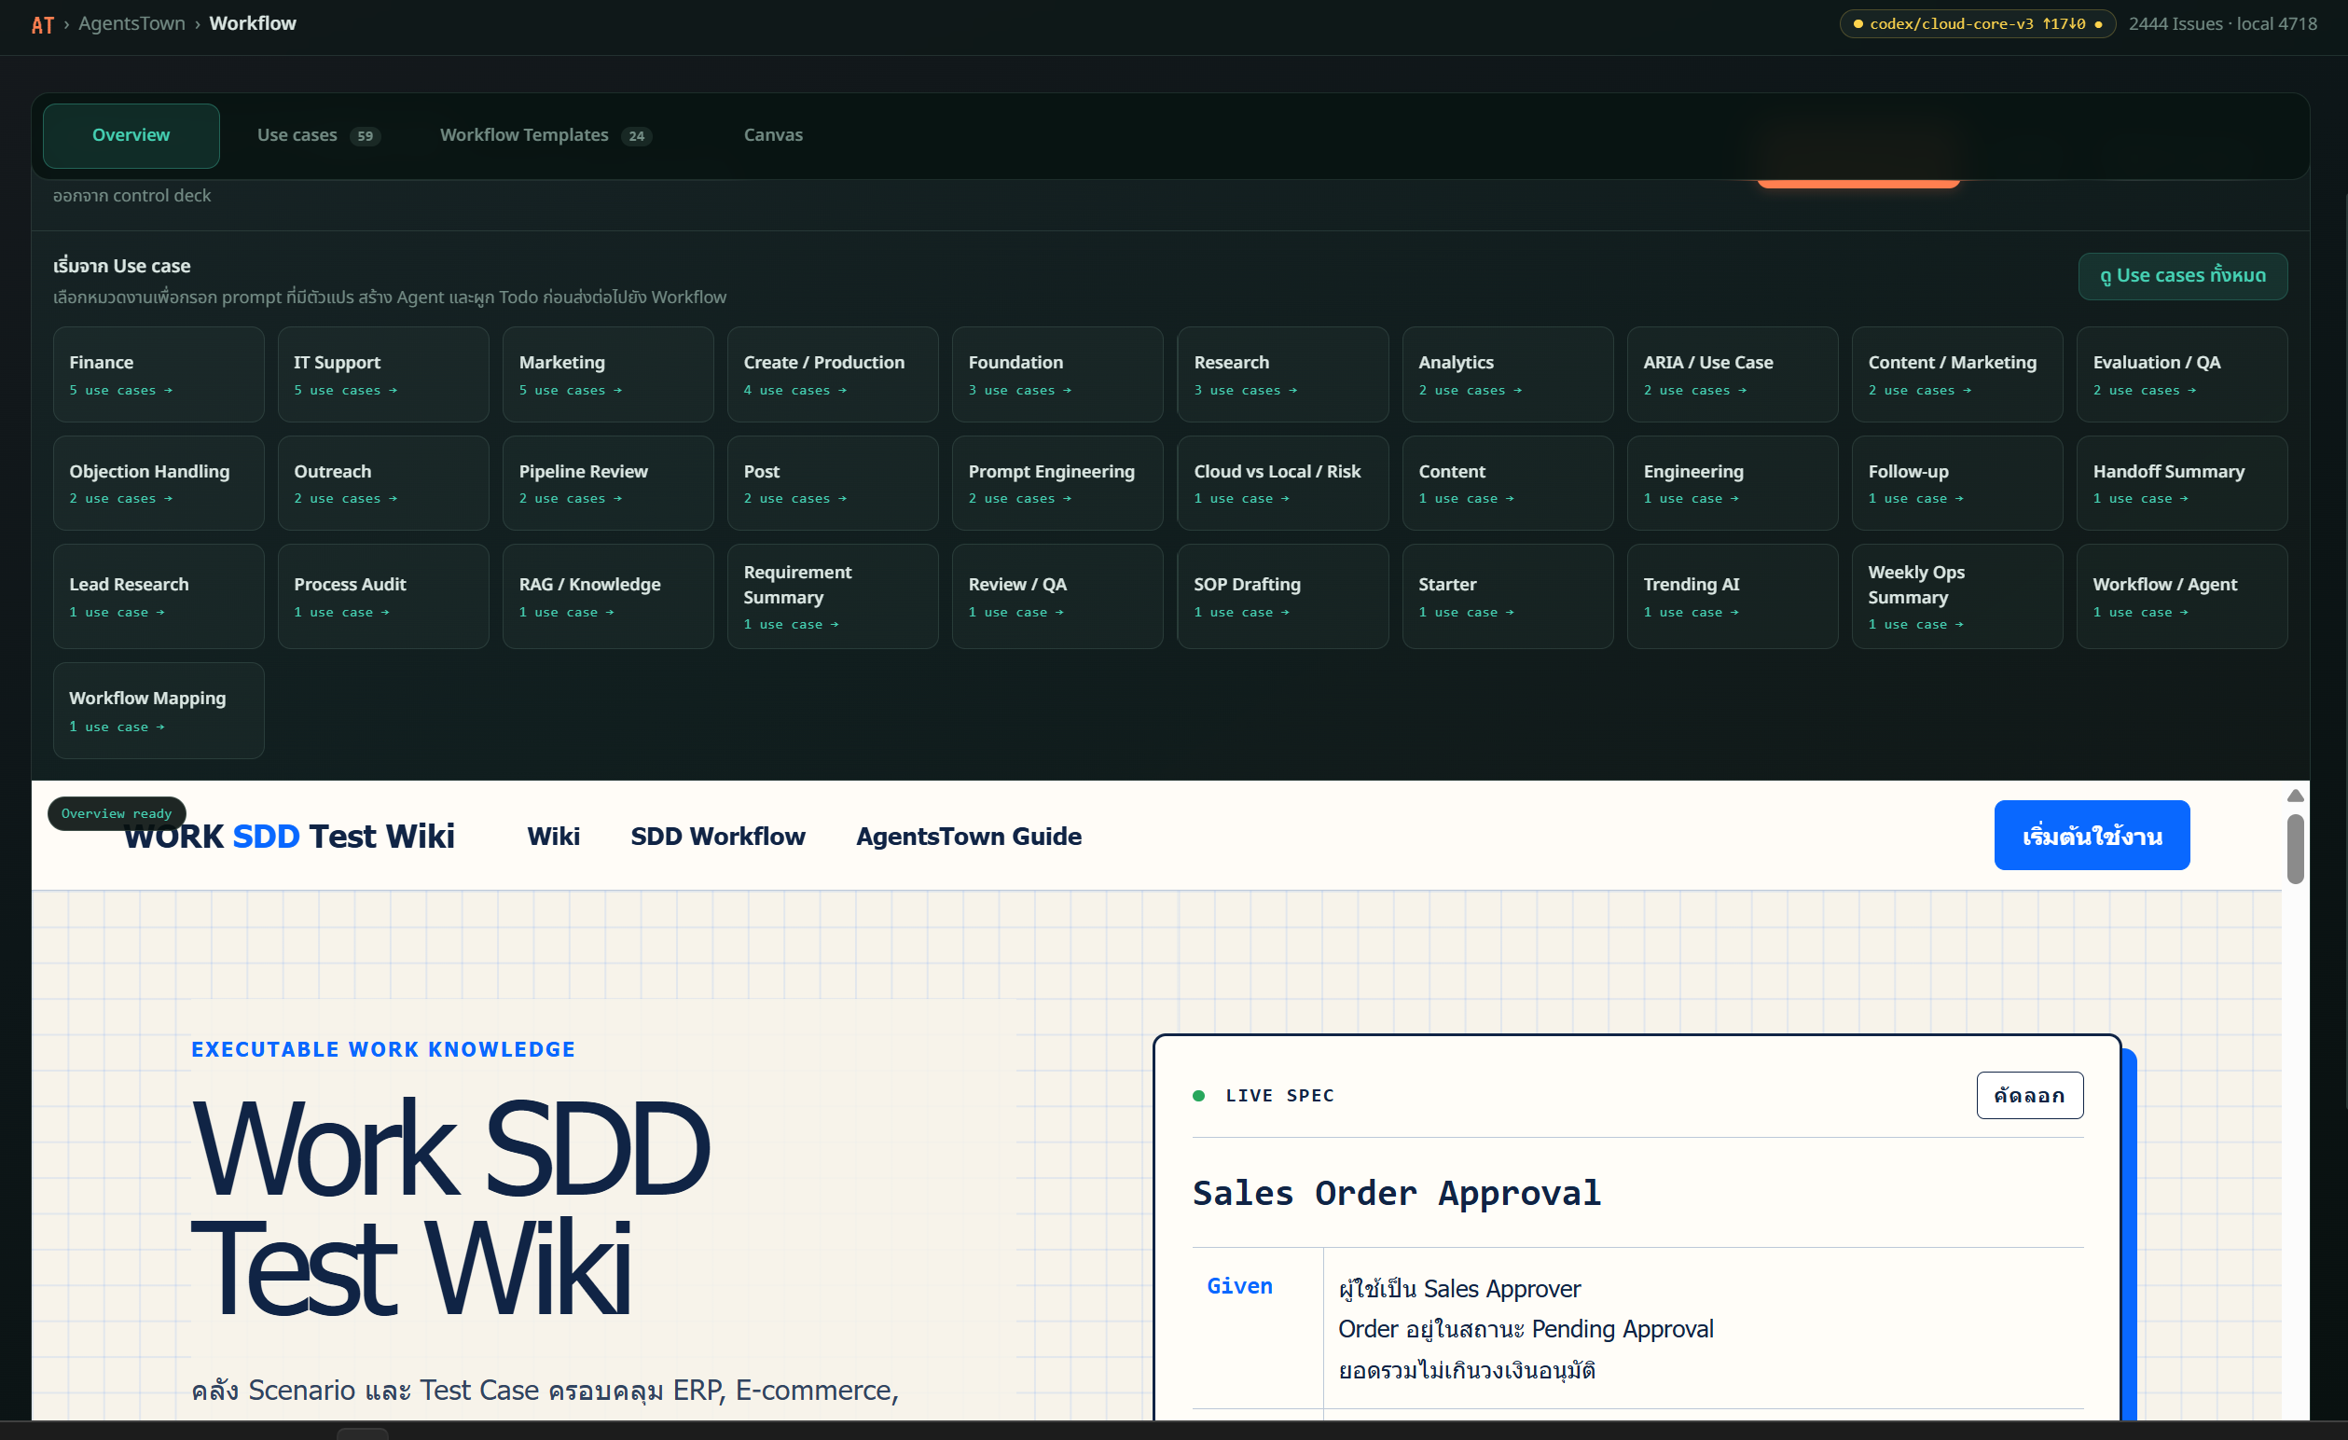
Task: Open the SDD Workflow nav link
Action: [718, 837]
